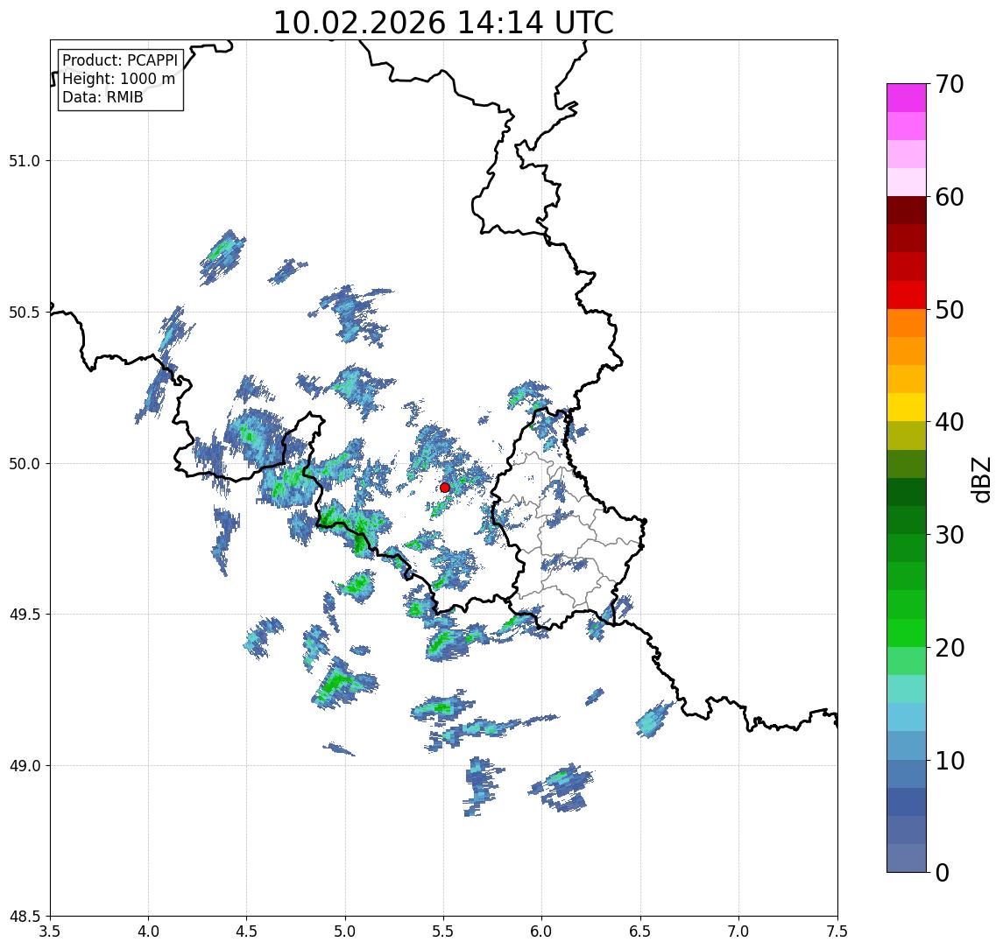Click the latitude axis label '48.5'
The height and width of the screenshot is (949, 1003).
(25, 917)
